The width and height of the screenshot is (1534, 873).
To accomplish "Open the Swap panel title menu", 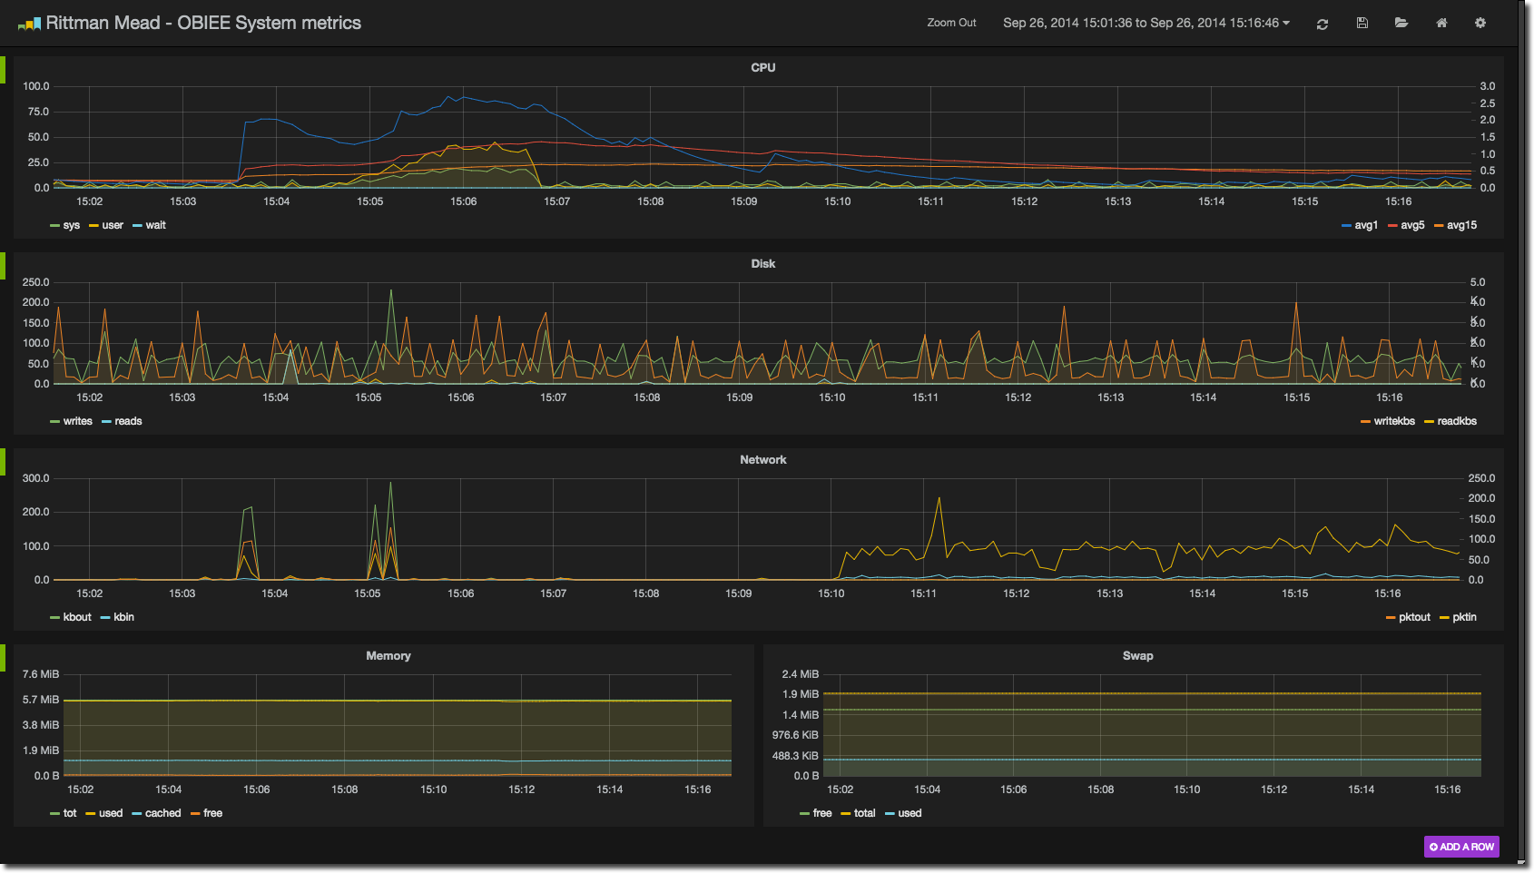I will (x=1137, y=655).
